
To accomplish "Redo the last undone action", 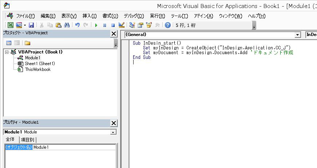I will [x=86, y=25].
